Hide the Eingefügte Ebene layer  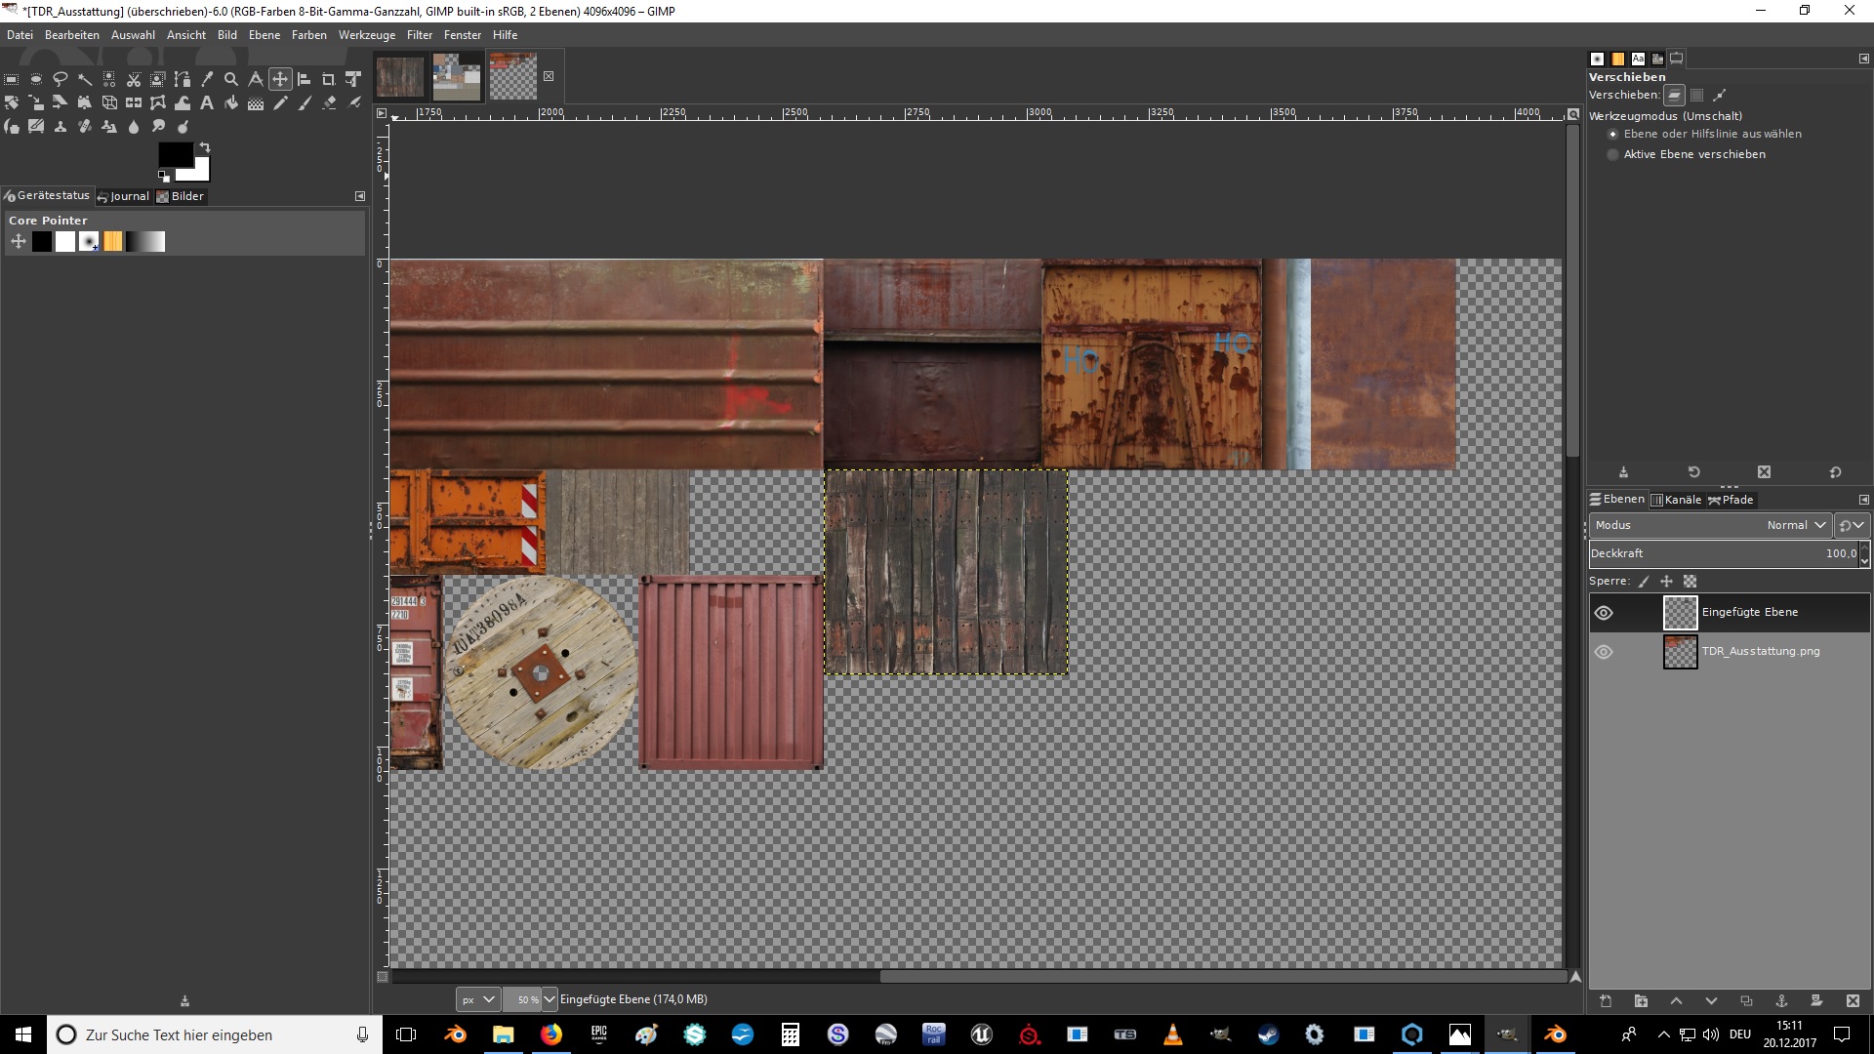[x=1604, y=613]
